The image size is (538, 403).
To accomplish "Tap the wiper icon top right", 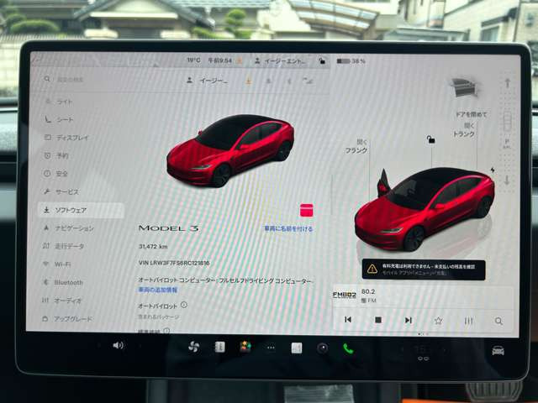I will point(464,87).
